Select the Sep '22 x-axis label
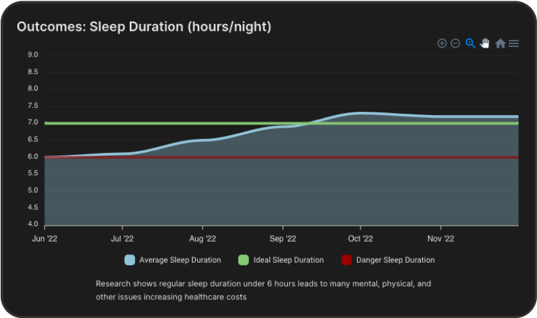Viewport: 537px width, 318px height. click(x=283, y=239)
